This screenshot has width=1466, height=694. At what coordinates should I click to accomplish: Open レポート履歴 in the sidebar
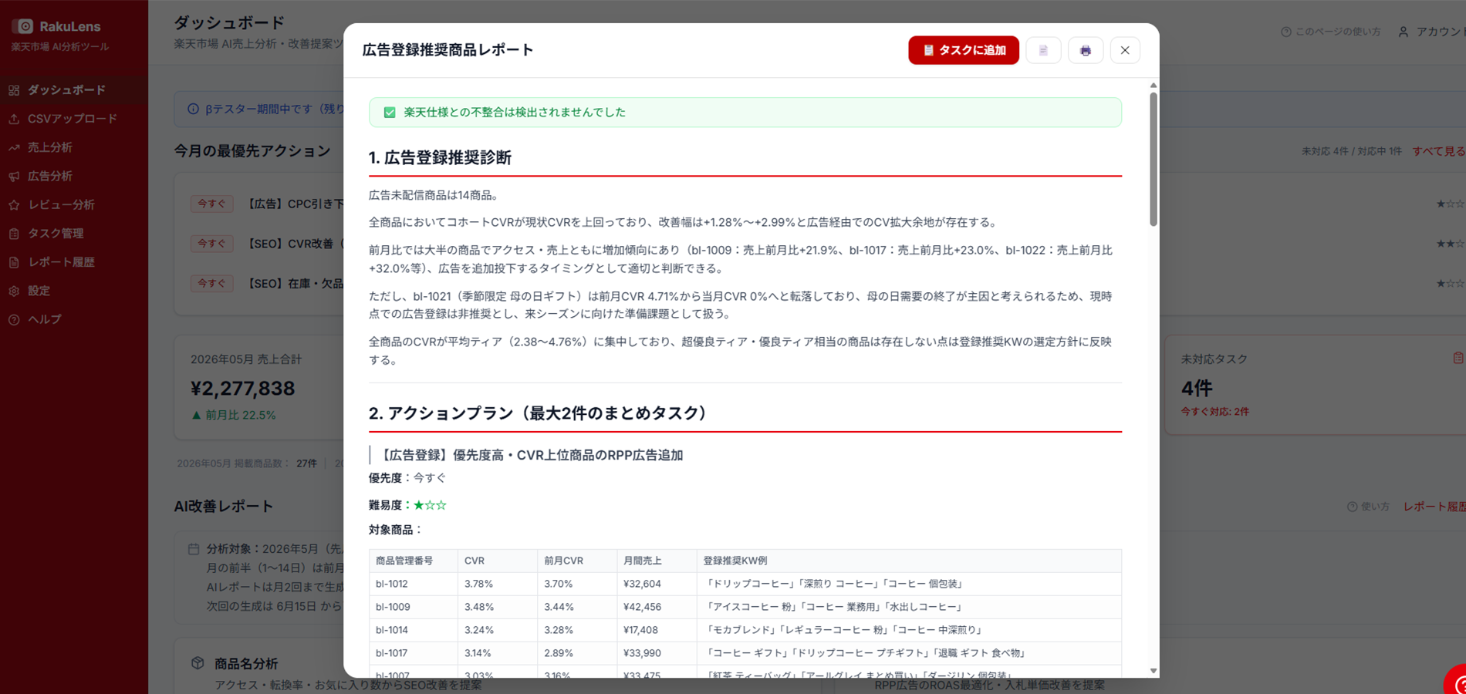(x=74, y=262)
